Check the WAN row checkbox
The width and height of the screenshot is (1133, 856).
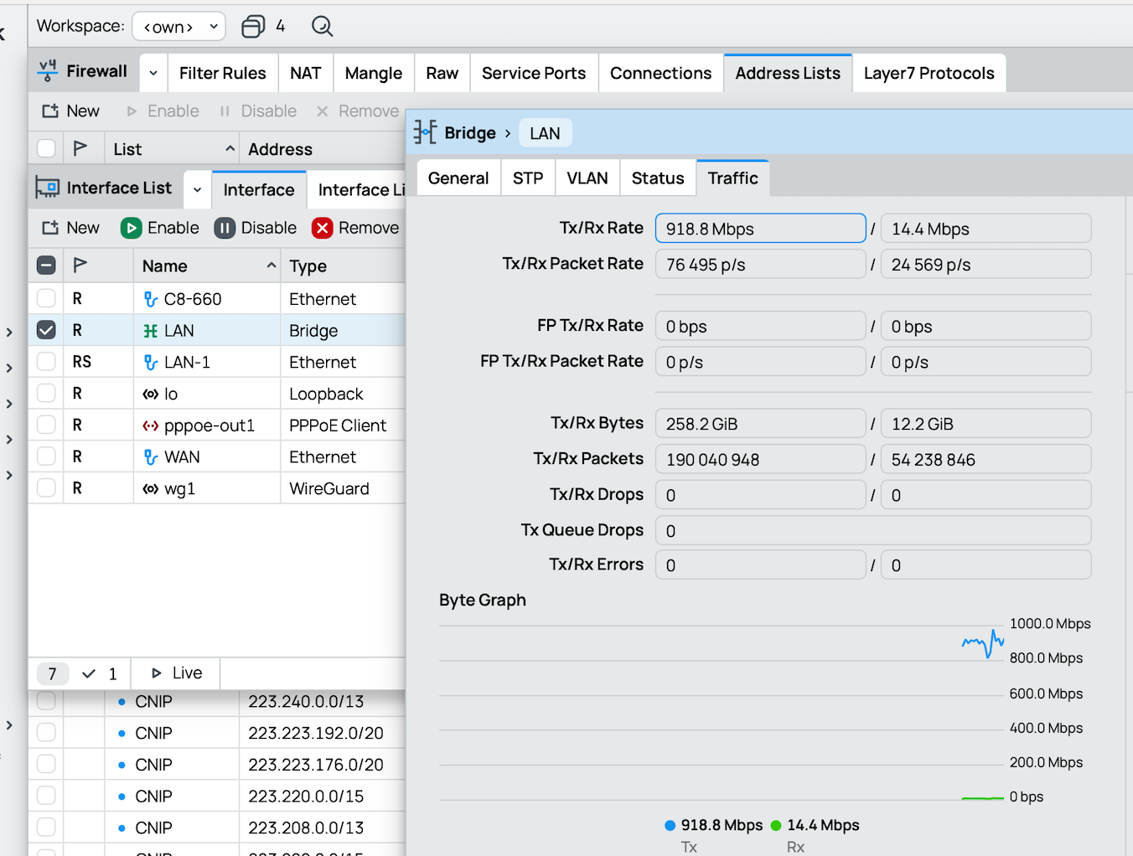(46, 456)
